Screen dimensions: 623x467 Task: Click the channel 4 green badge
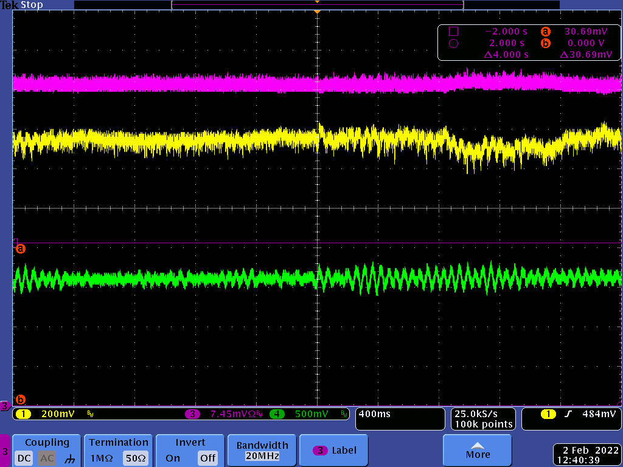coord(277,414)
